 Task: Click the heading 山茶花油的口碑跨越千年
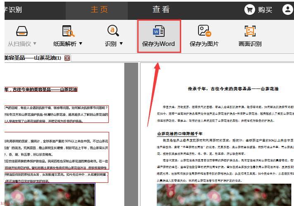click(x=180, y=134)
